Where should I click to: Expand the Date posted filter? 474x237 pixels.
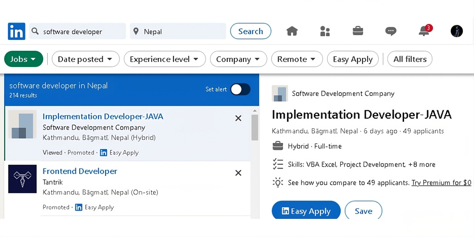tap(86, 59)
